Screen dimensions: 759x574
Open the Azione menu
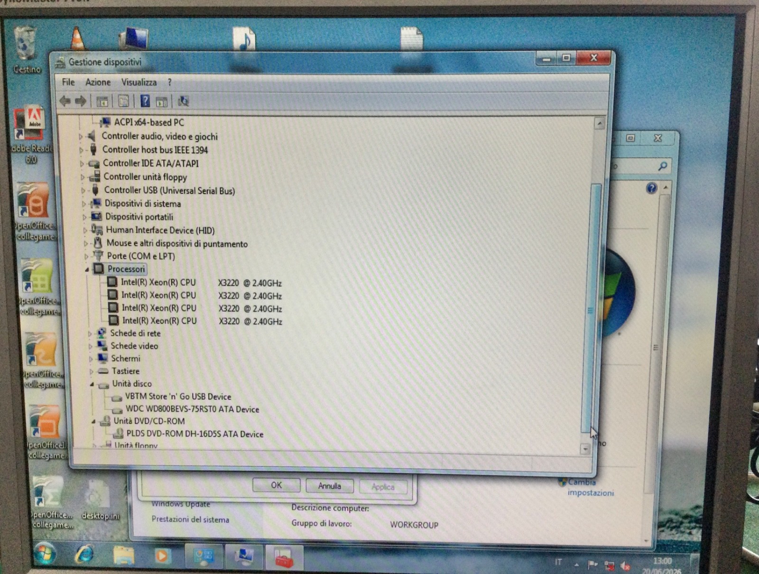click(98, 82)
